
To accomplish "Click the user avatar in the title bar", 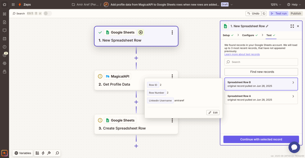I will 106,4.
